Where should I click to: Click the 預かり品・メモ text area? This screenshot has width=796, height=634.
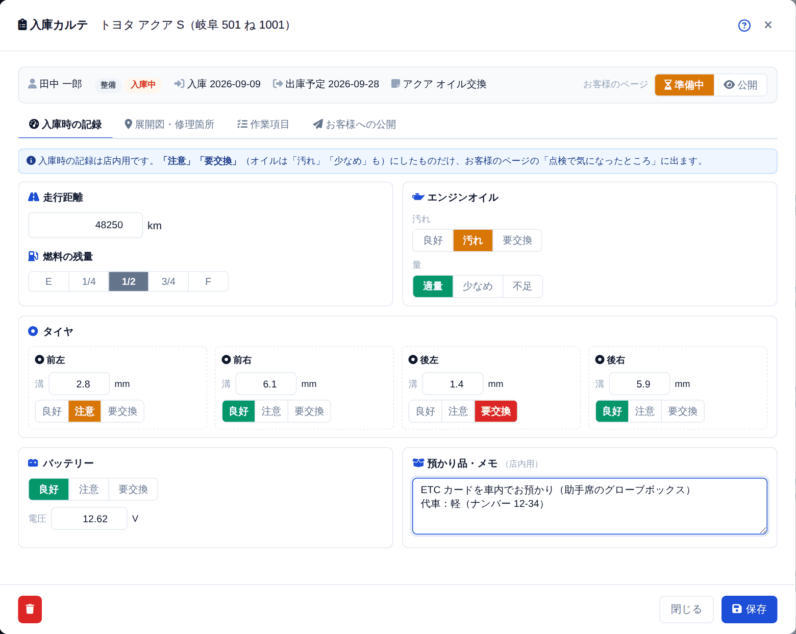coord(590,506)
